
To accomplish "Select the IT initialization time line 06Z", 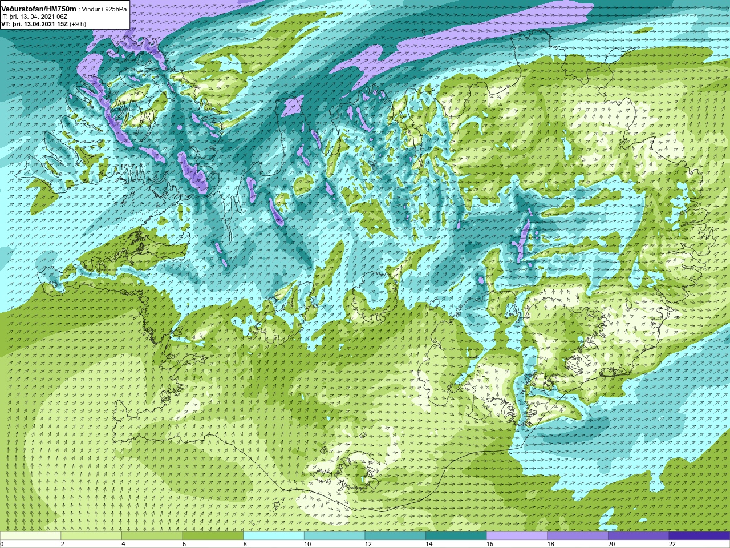I will point(34,17).
